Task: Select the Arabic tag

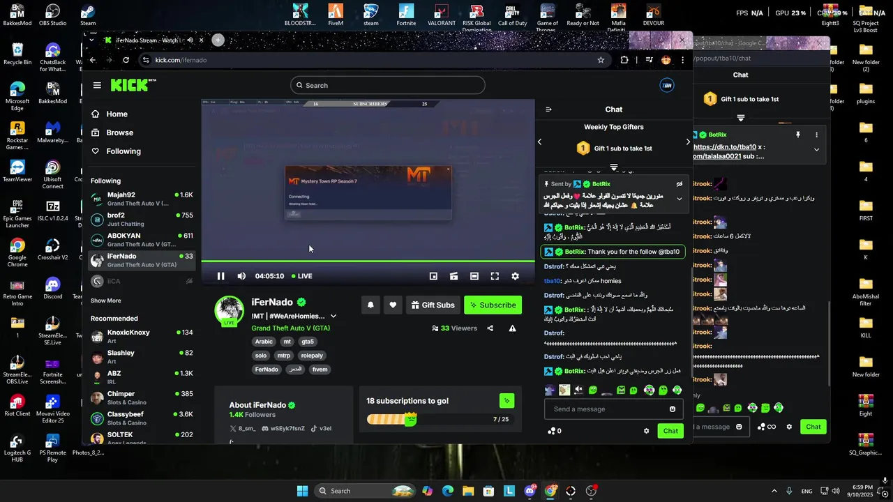Action: 264,342
